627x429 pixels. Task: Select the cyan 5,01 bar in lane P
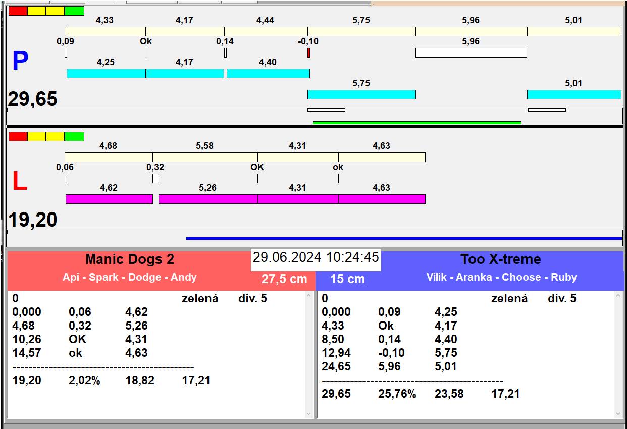(574, 94)
